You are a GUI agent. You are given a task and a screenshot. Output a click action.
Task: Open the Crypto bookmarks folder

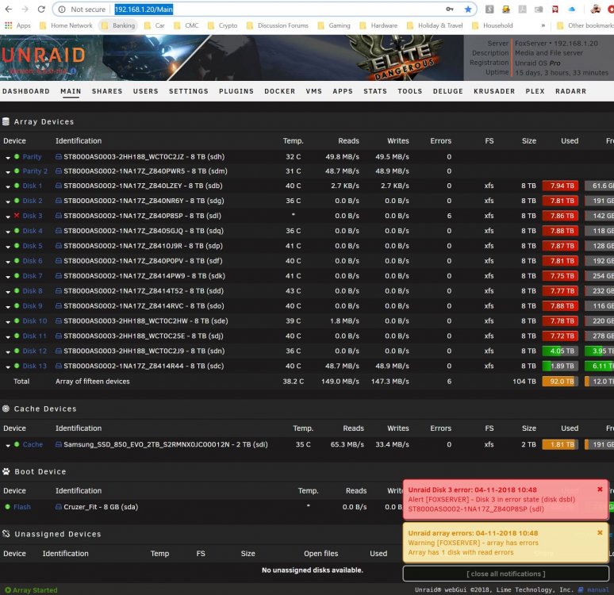223,25
